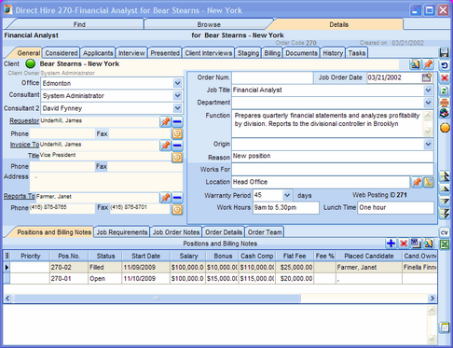Click the pushpin icon next to client name
This screenshot has height=348, width=453.
coord(428,64)
